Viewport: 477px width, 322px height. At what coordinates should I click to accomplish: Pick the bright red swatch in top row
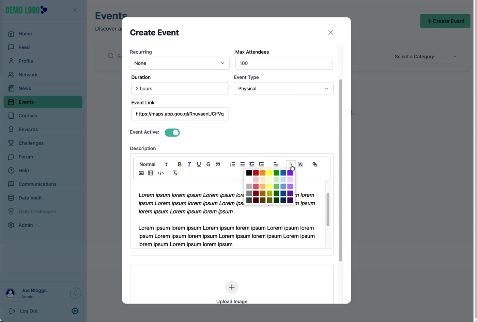click(x=256, y=173)
